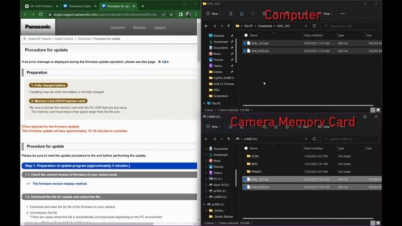Close the Procedure for update tab
Screen dimensions: 402x226
(134, 6)
